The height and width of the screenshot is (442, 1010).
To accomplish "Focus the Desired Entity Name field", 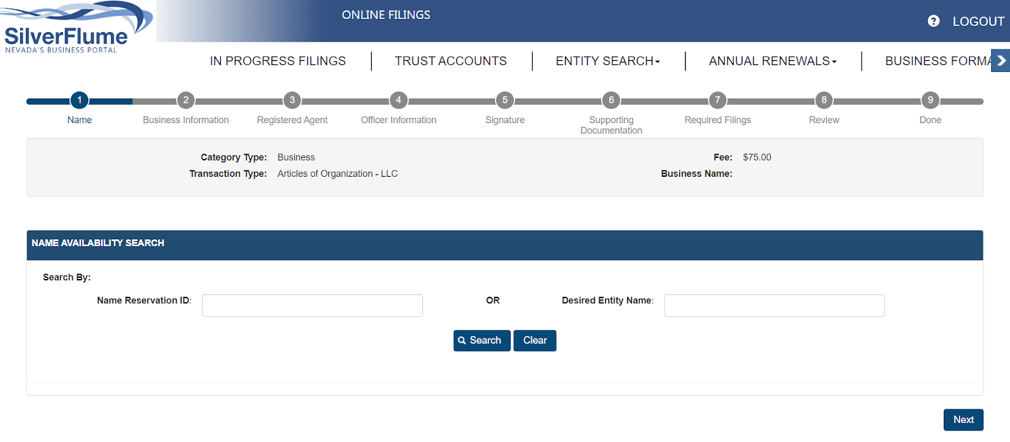I will [x=774, y=306].
